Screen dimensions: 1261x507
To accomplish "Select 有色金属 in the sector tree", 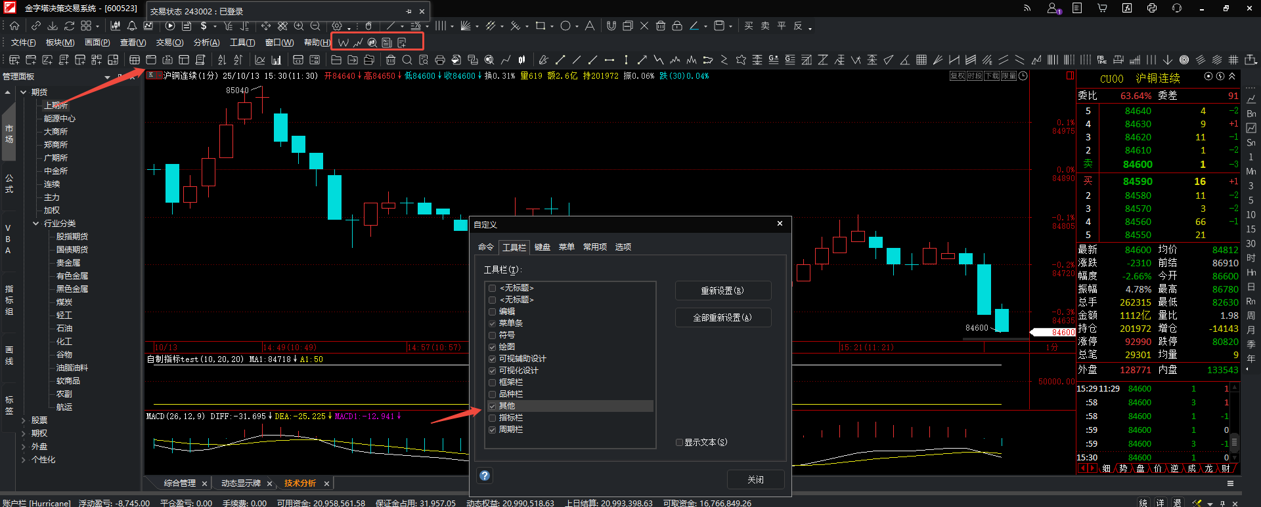I will click(72, 276).
